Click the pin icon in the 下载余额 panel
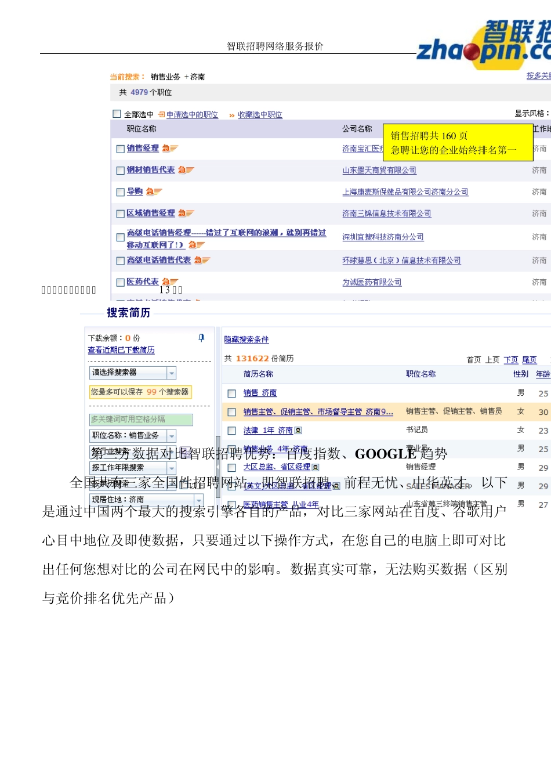This screenshot has width=551, height=780. click(201, 337)
